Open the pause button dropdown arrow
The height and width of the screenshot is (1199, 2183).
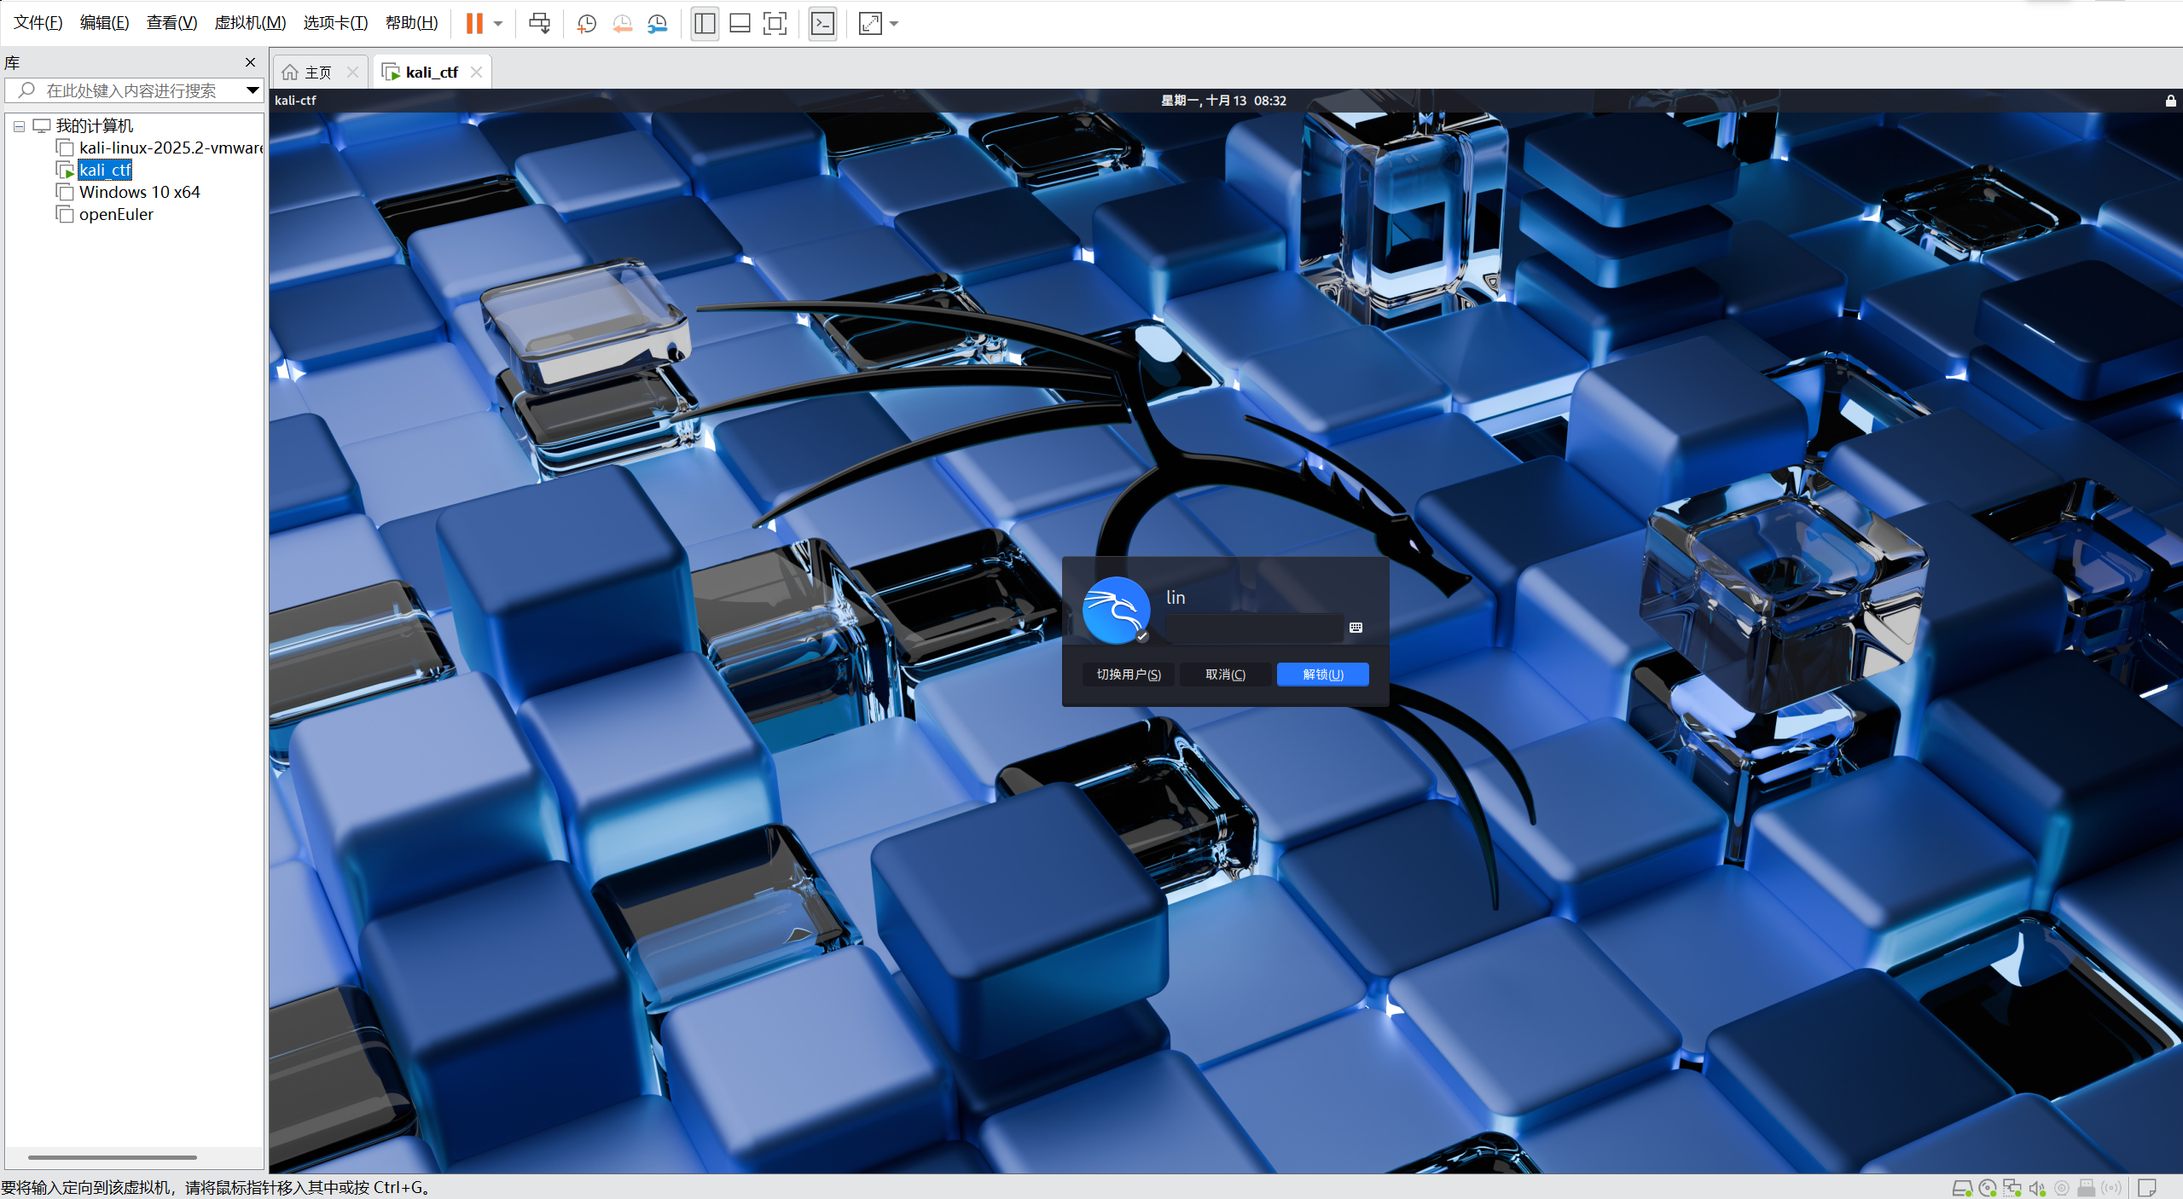click(498, 23)
